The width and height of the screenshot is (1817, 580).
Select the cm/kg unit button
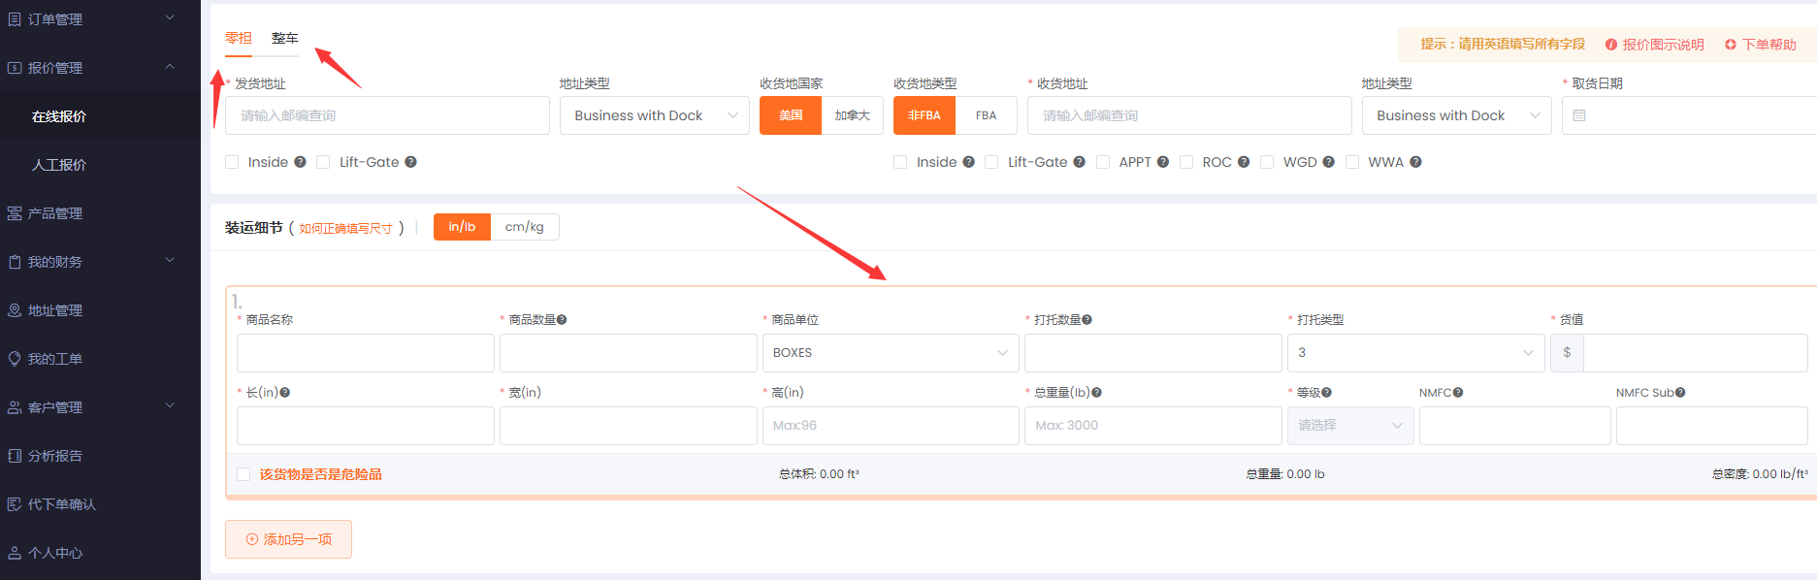point(524,227)
